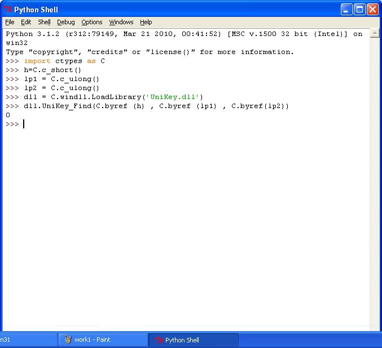Click the line 'import ctypes as C'
382x348 pixels.
64,61
